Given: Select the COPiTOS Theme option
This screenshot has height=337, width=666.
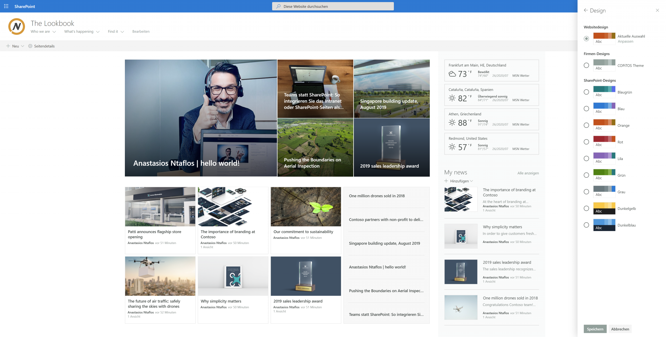Looking at the screenshot, I should (x=586, y=65).
